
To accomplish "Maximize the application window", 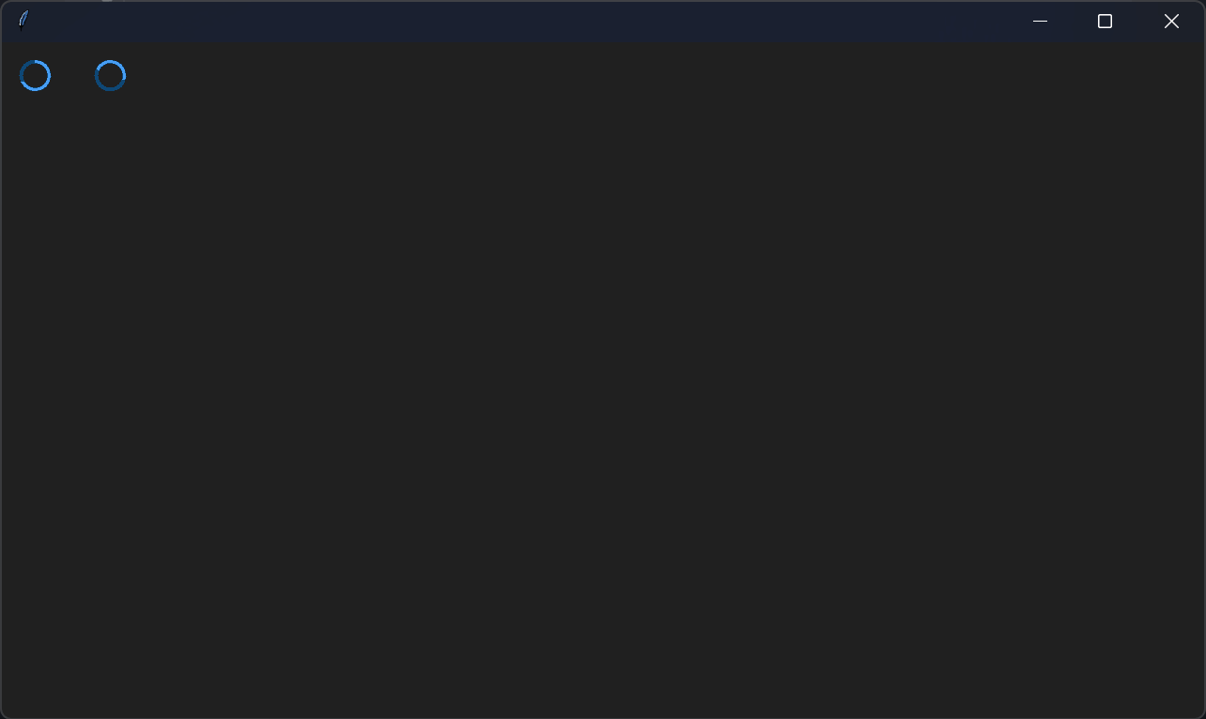I will click(1105, 22).
